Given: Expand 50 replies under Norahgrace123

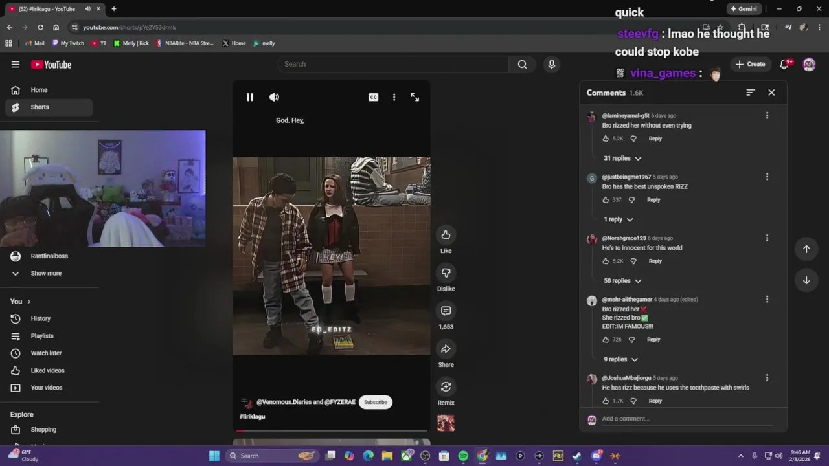Looking at the screenshot, I should click(x=622, y=280).
